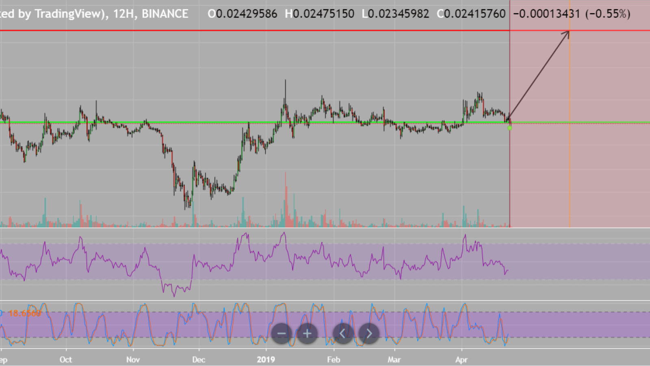The width and height of the screenshot is (650, 366).
Task: Select the Mar label on time axis
Action: coord(394,359)
